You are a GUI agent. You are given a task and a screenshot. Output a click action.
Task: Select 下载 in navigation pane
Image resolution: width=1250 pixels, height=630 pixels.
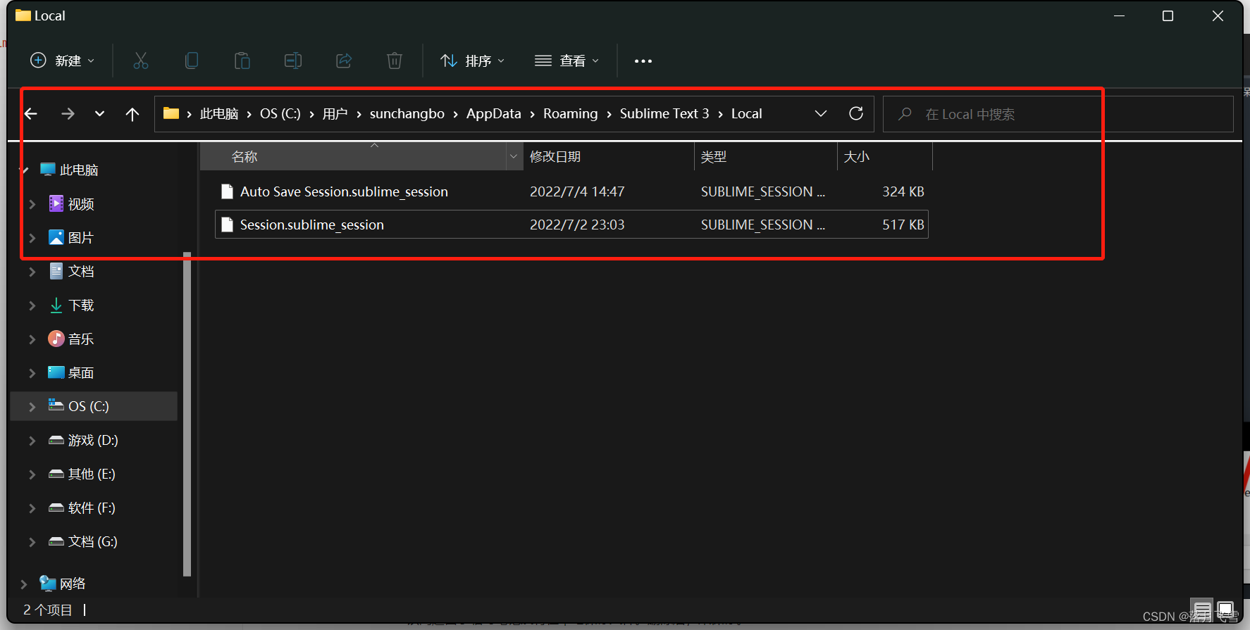(81, 305)
